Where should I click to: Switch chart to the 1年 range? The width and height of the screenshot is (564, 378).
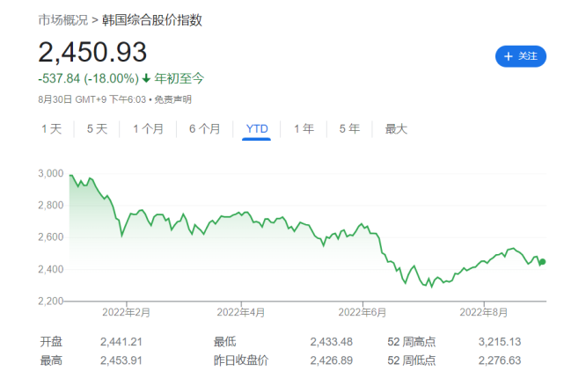coord(304,129)
